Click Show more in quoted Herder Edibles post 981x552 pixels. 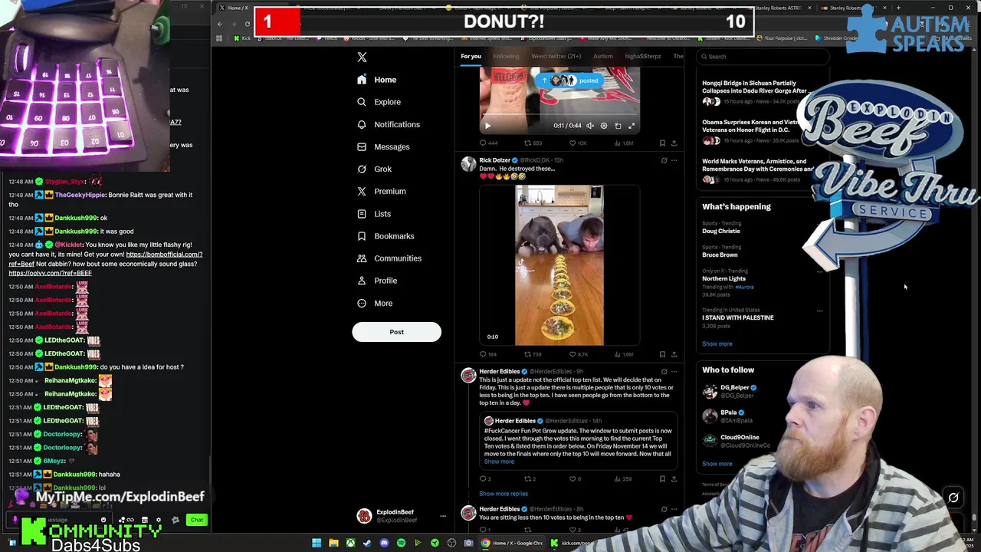tap(499, 462)
